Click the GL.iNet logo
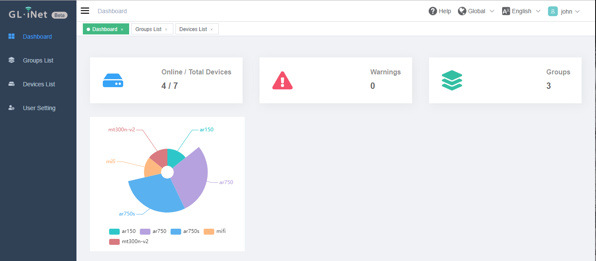 (x=29, y=12)
